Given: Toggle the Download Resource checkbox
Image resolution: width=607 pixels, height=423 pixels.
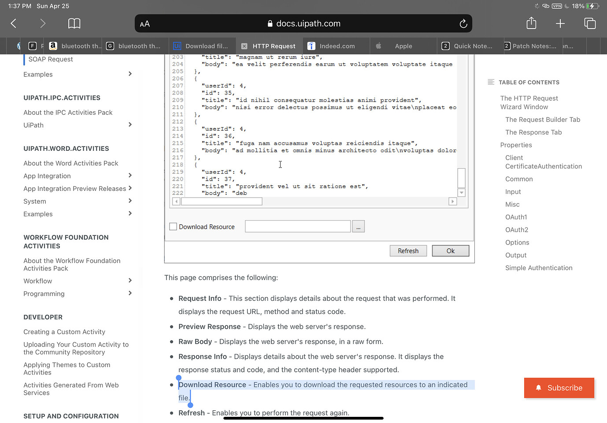Looking at the screenshot, I should 173,226.
